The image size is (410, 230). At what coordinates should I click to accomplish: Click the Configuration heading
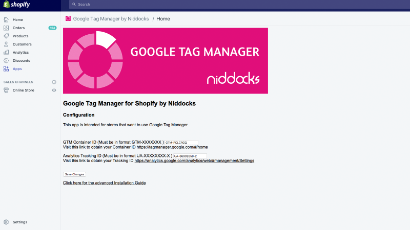click(79, 115)
